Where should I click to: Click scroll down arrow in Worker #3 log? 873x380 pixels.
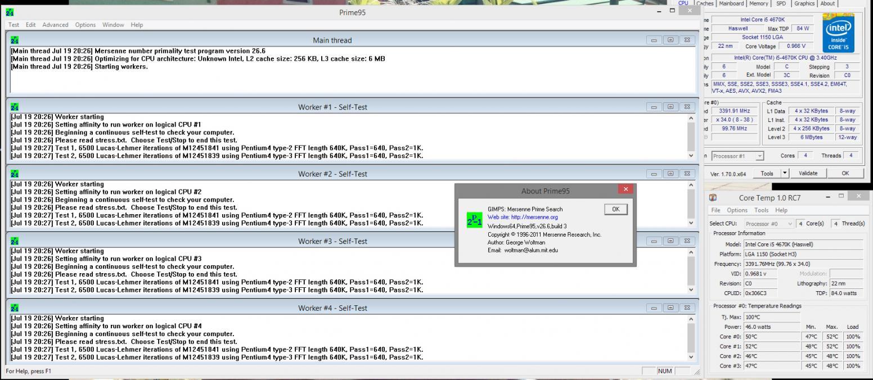point(691,289)
